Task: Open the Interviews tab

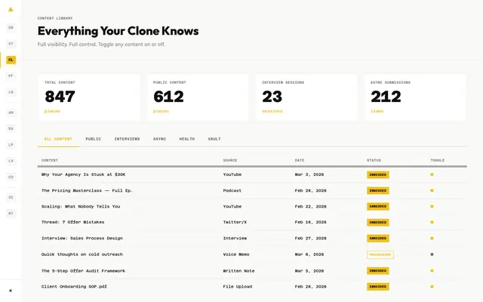Action: pos(127,139)
